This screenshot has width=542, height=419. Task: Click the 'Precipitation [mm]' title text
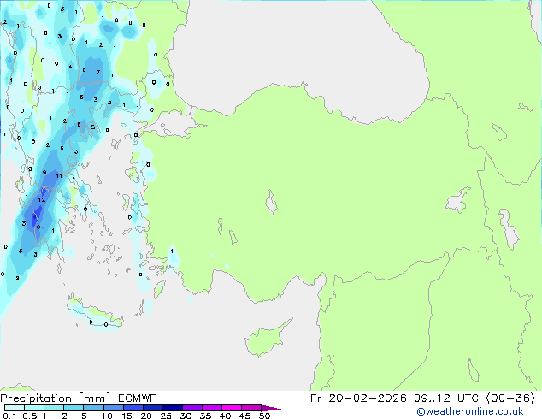(x=56, y=398)
